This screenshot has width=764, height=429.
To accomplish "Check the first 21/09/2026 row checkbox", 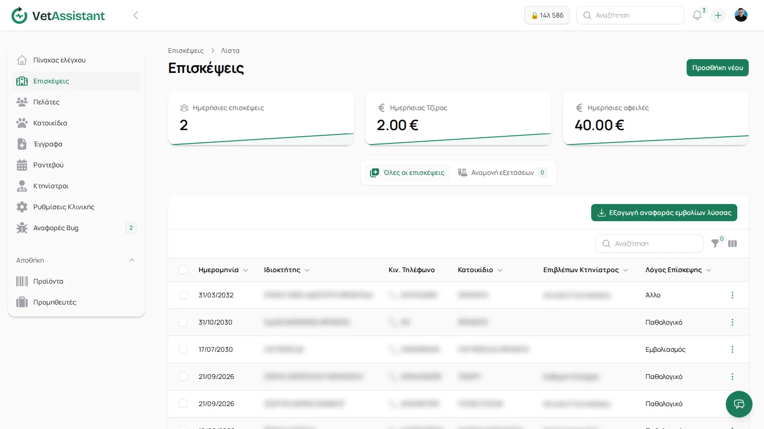I will point(183,377).
